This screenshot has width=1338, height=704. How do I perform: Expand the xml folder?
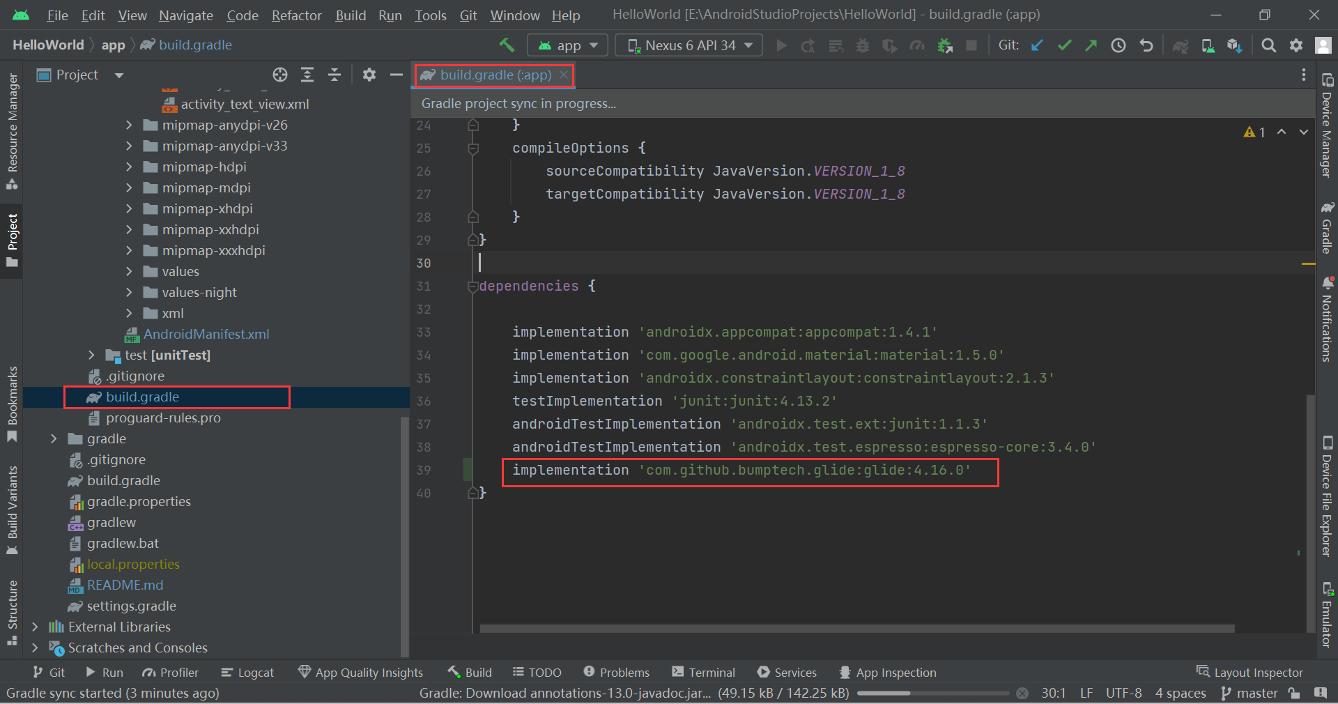click(x=129, y=314)
